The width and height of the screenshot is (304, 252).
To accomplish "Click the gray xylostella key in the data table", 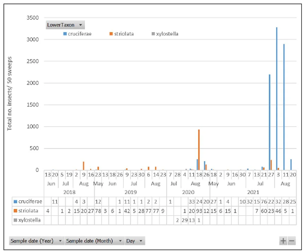I will [x=15, y=220].
